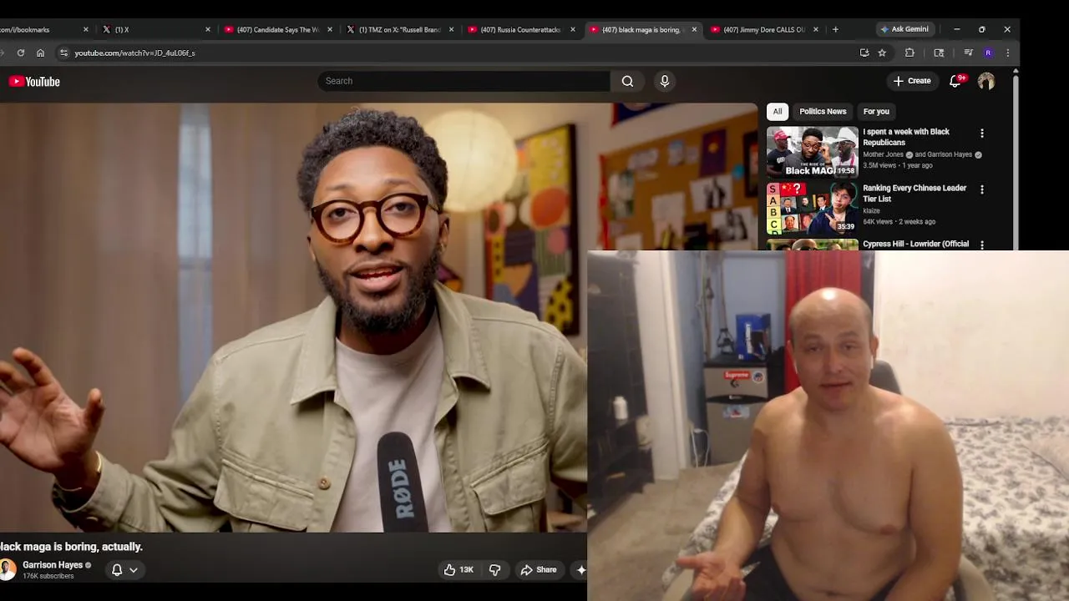The image size is (1069, 601).
Task: Close the Russia Counterattacks tab
Action: click(x=573, y=29)
